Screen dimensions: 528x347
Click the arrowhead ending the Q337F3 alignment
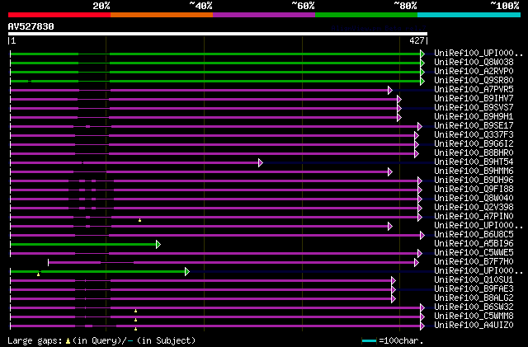pos(417,136)
